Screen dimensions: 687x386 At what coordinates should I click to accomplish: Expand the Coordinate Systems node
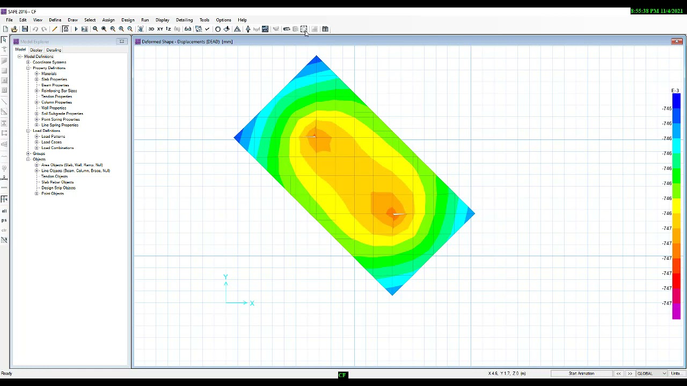[x=28, y=62]
